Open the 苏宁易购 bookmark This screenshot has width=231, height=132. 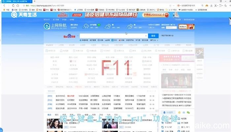(x=23, y=10)
